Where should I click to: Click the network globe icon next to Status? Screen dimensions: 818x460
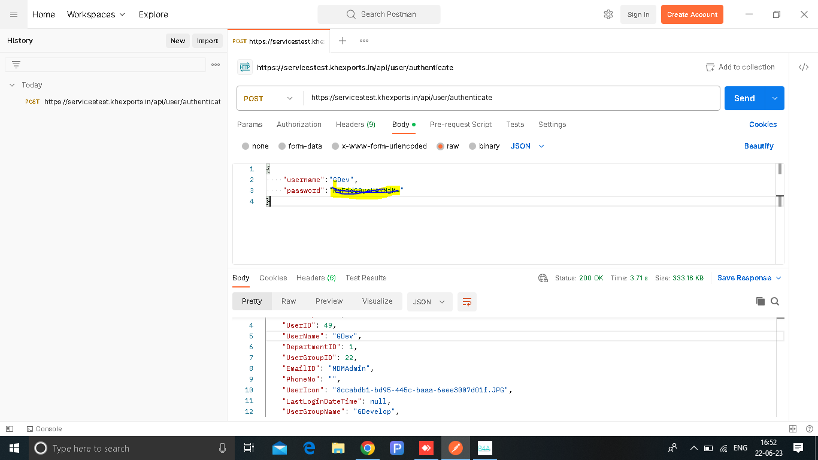coord(543,278)
